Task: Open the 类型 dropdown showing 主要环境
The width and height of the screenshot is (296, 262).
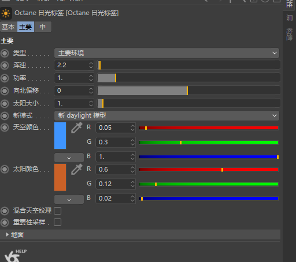Action: 166,53
